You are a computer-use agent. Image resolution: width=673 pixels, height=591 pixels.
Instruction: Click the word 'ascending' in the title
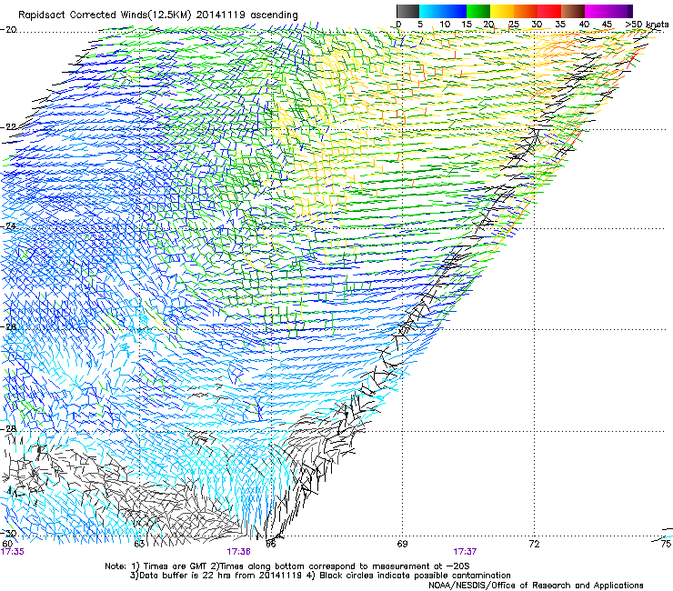274,15
